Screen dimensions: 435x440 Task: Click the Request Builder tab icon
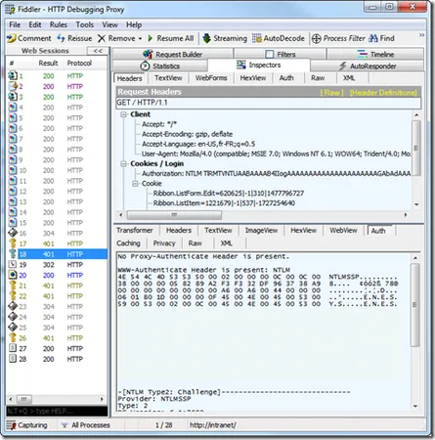click(x=148, y=54)
